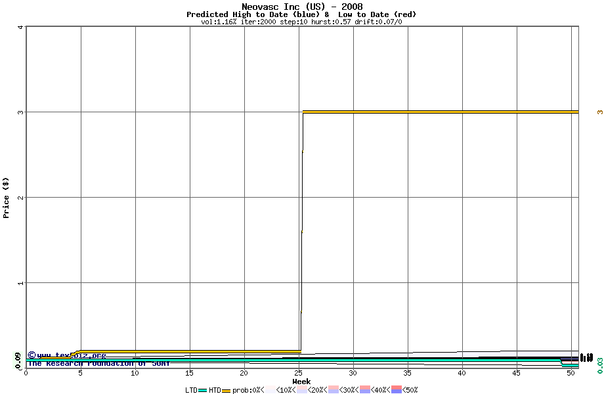This screenshot has height=394, width=604.
Task: Click the "HTD" legend label
Action: click(215, 390)
